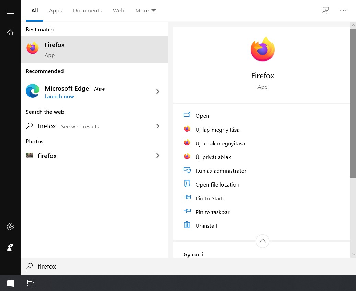Open the hamburger menu icon
Image resolution: width=356 pixels, height=291 pixels.
10,12
